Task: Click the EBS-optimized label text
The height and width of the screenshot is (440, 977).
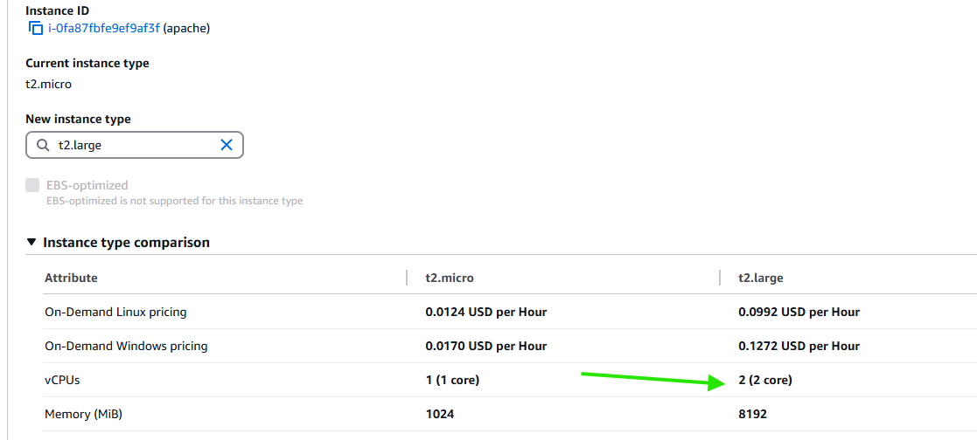Action: (x=87, y=185)
